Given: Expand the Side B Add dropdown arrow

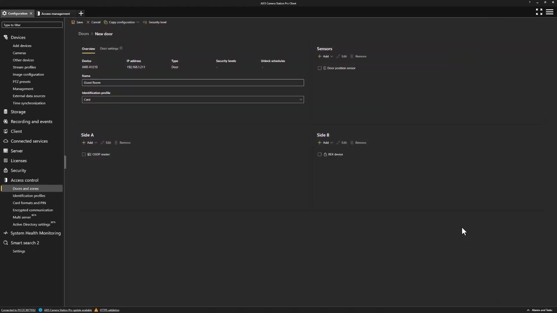Looking at the screenshot, I should tap(332, 143).
